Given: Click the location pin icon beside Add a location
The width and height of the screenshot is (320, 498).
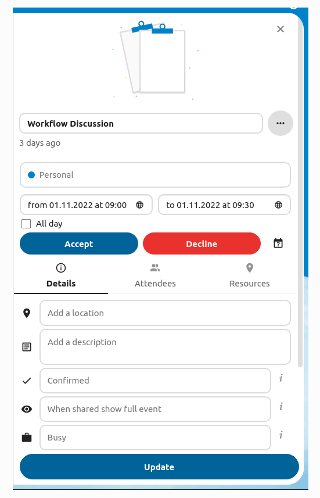Looking at the screenshot, I should click(27, 313).
